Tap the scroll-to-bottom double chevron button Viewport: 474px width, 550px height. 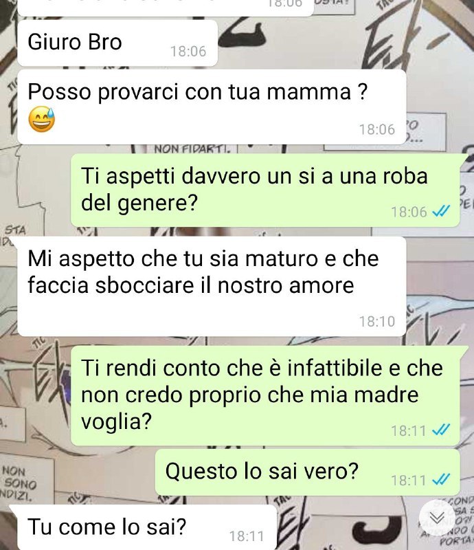[x=437, y=517]
